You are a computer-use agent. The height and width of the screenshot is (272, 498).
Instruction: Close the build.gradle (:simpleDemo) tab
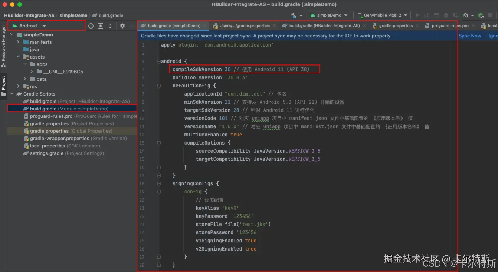(205, 26)
